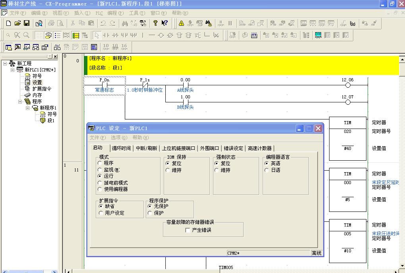This screenshot has height=273, width=405.
Task: Choose 日语 as programmer language
Action: pos(267,170)
